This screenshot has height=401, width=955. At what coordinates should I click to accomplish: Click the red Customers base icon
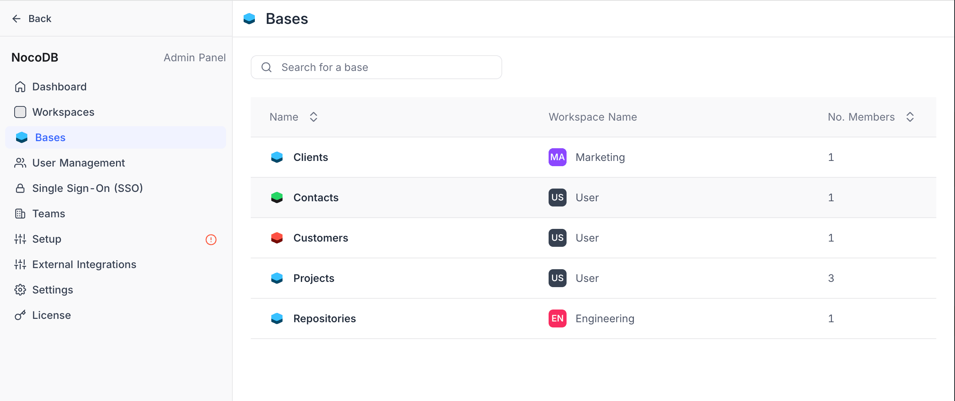click(x=277, y=238)
